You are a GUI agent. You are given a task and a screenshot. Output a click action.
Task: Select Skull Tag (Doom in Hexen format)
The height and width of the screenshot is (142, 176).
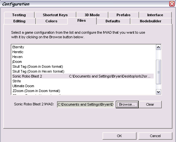tap(83, 71)
